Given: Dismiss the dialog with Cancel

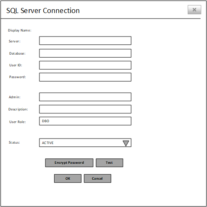Looking at the screenshot, I should pos(97,178).
